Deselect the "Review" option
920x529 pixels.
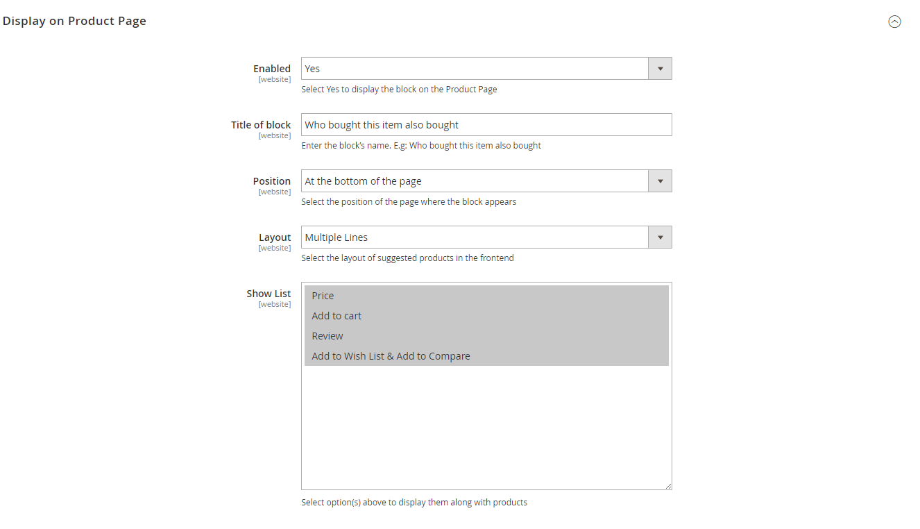327,335
